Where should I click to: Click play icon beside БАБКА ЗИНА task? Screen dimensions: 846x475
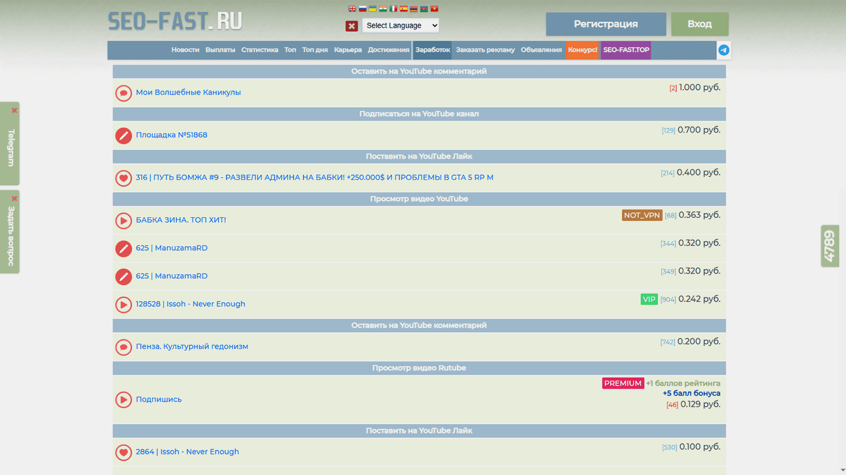tap(124, 220)
